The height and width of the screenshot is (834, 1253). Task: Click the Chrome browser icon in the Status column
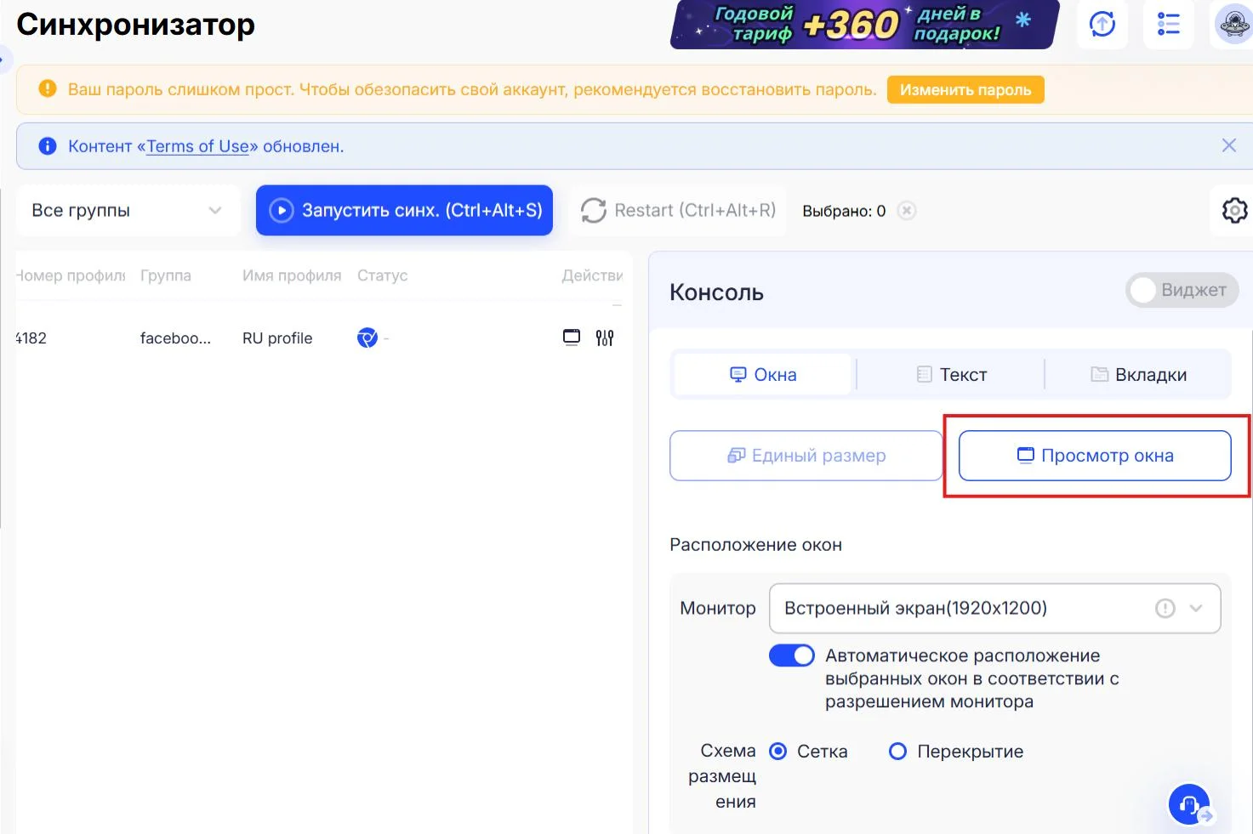(366, 337)
